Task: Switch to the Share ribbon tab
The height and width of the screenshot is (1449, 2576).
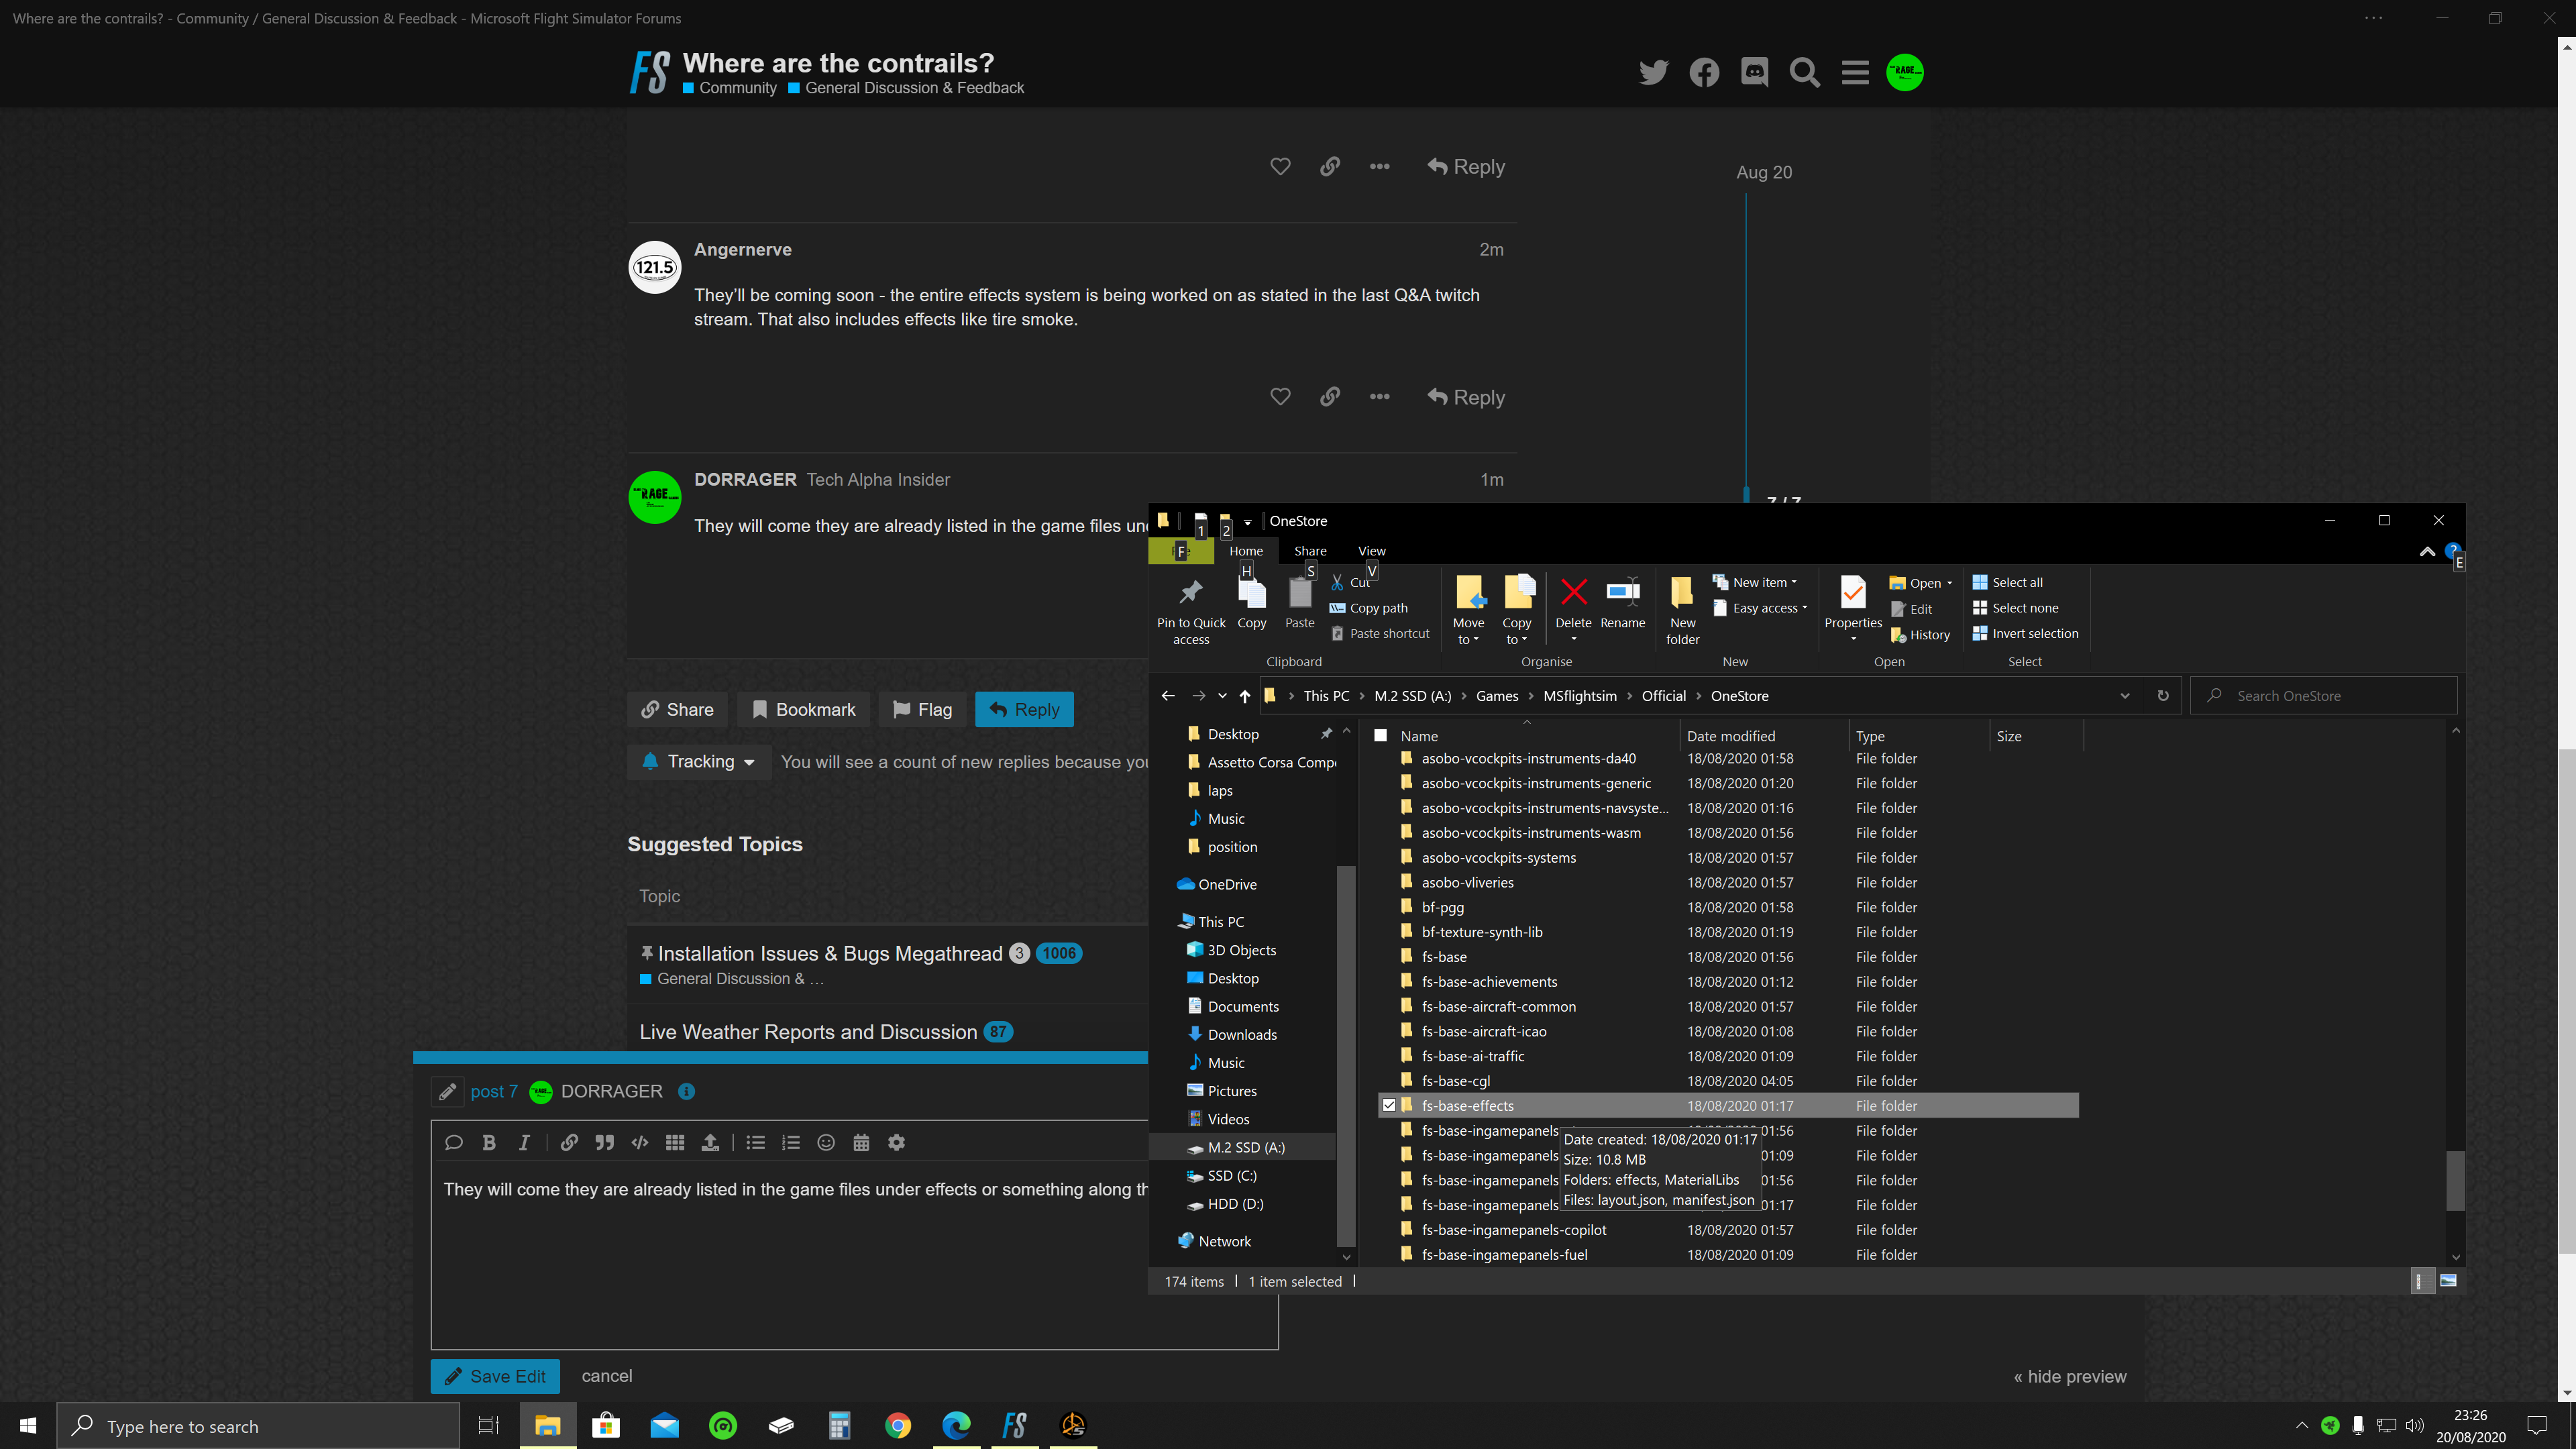Action: tap(1310, 551)
